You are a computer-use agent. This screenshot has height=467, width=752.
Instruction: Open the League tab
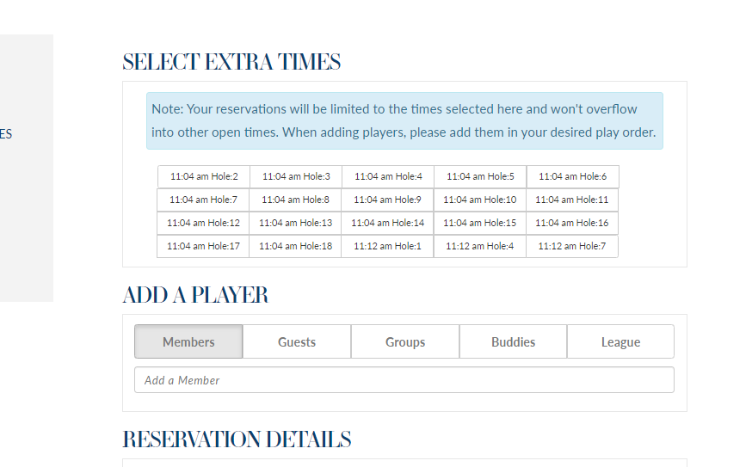620,341
